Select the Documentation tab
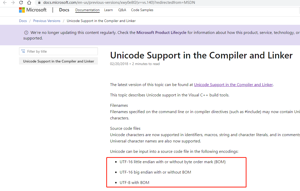This screenshot has width=300, height=191. click(87, 10)
